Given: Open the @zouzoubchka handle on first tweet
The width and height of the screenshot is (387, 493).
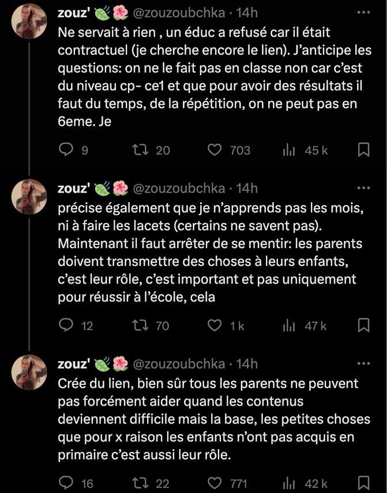Looking at the screenshot, I should (179, 13).
